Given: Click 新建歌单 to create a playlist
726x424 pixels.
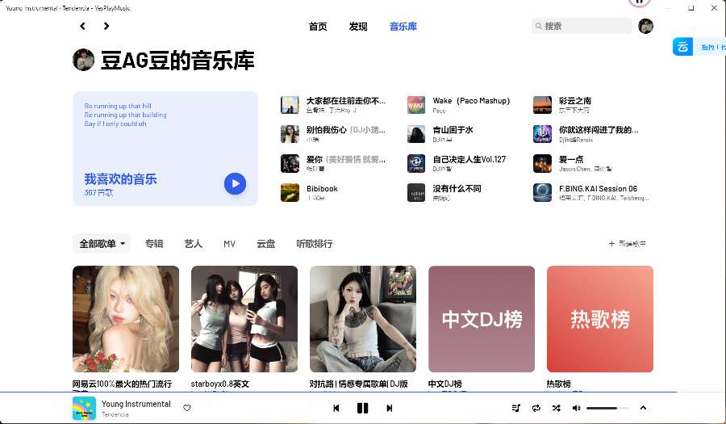Looking at the screenshot, I should pos(627,243).
